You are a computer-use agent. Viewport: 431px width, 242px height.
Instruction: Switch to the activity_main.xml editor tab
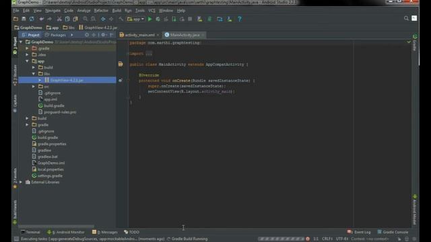(x=139, y=35)
